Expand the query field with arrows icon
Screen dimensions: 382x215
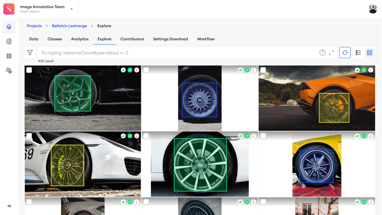[x=332, y=53]
